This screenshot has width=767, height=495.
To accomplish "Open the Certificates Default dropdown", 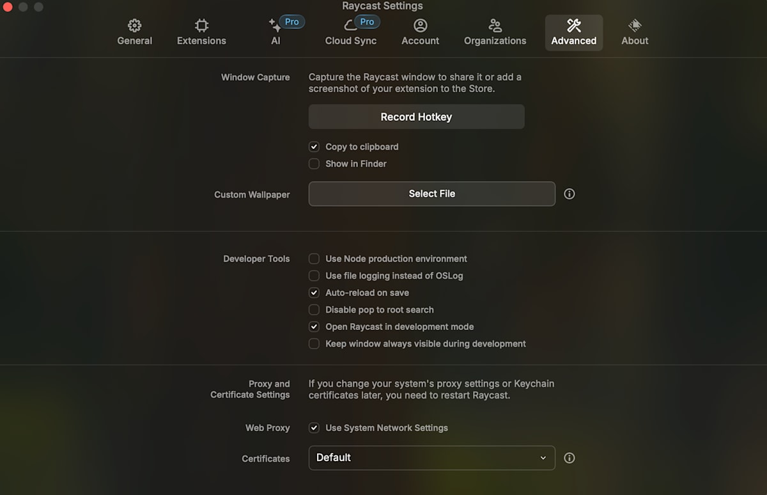I will point(431,458).
